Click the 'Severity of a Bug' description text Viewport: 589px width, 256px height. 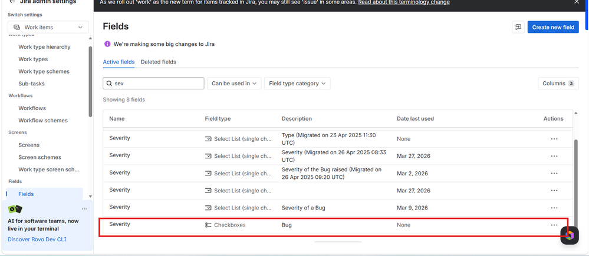click(x=304, y=208)
